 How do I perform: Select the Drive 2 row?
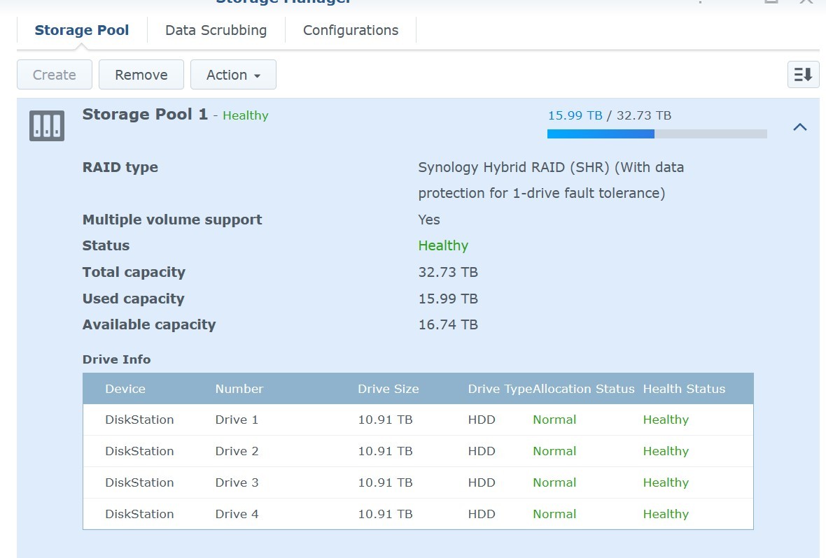pos(417,451)
